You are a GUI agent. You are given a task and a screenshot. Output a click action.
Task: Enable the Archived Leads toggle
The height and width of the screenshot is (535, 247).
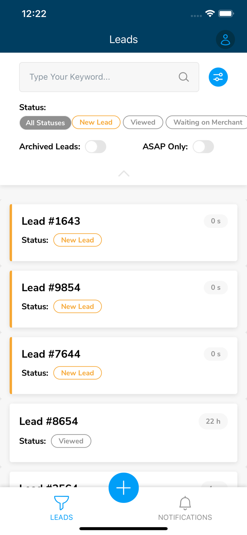(x=96, y=147)
